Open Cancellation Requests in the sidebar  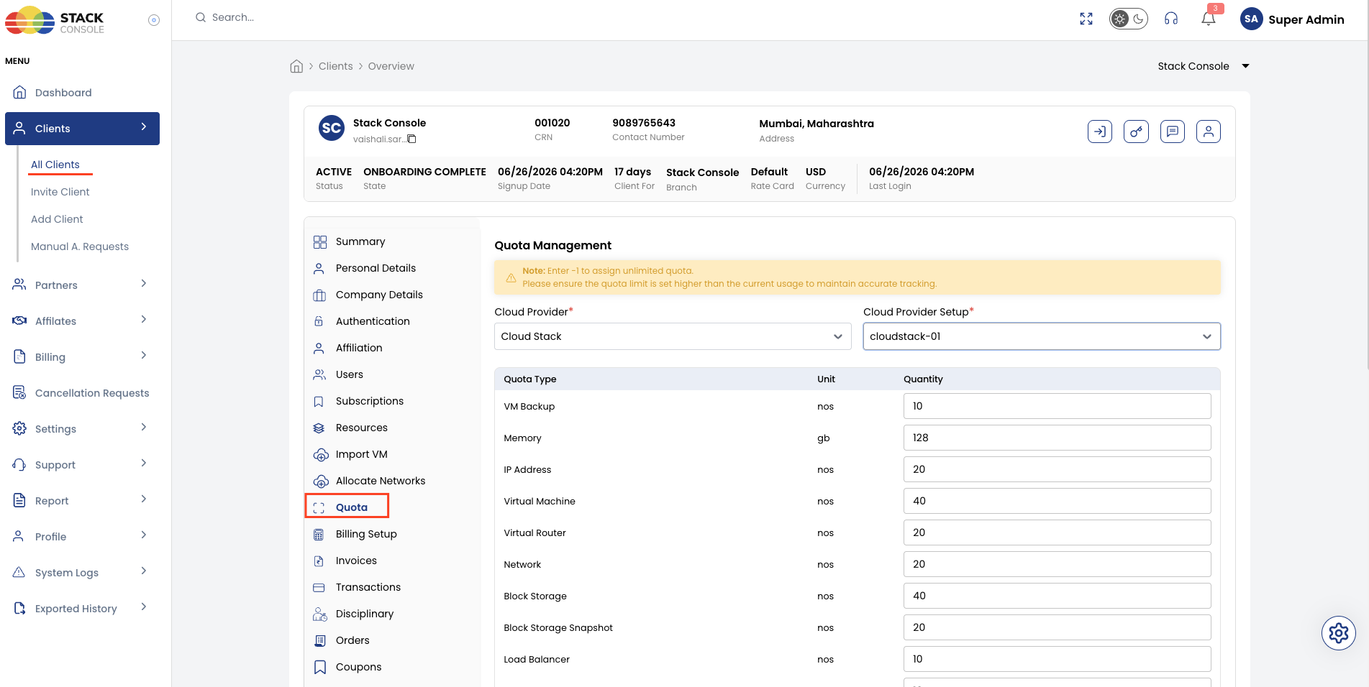82,393
